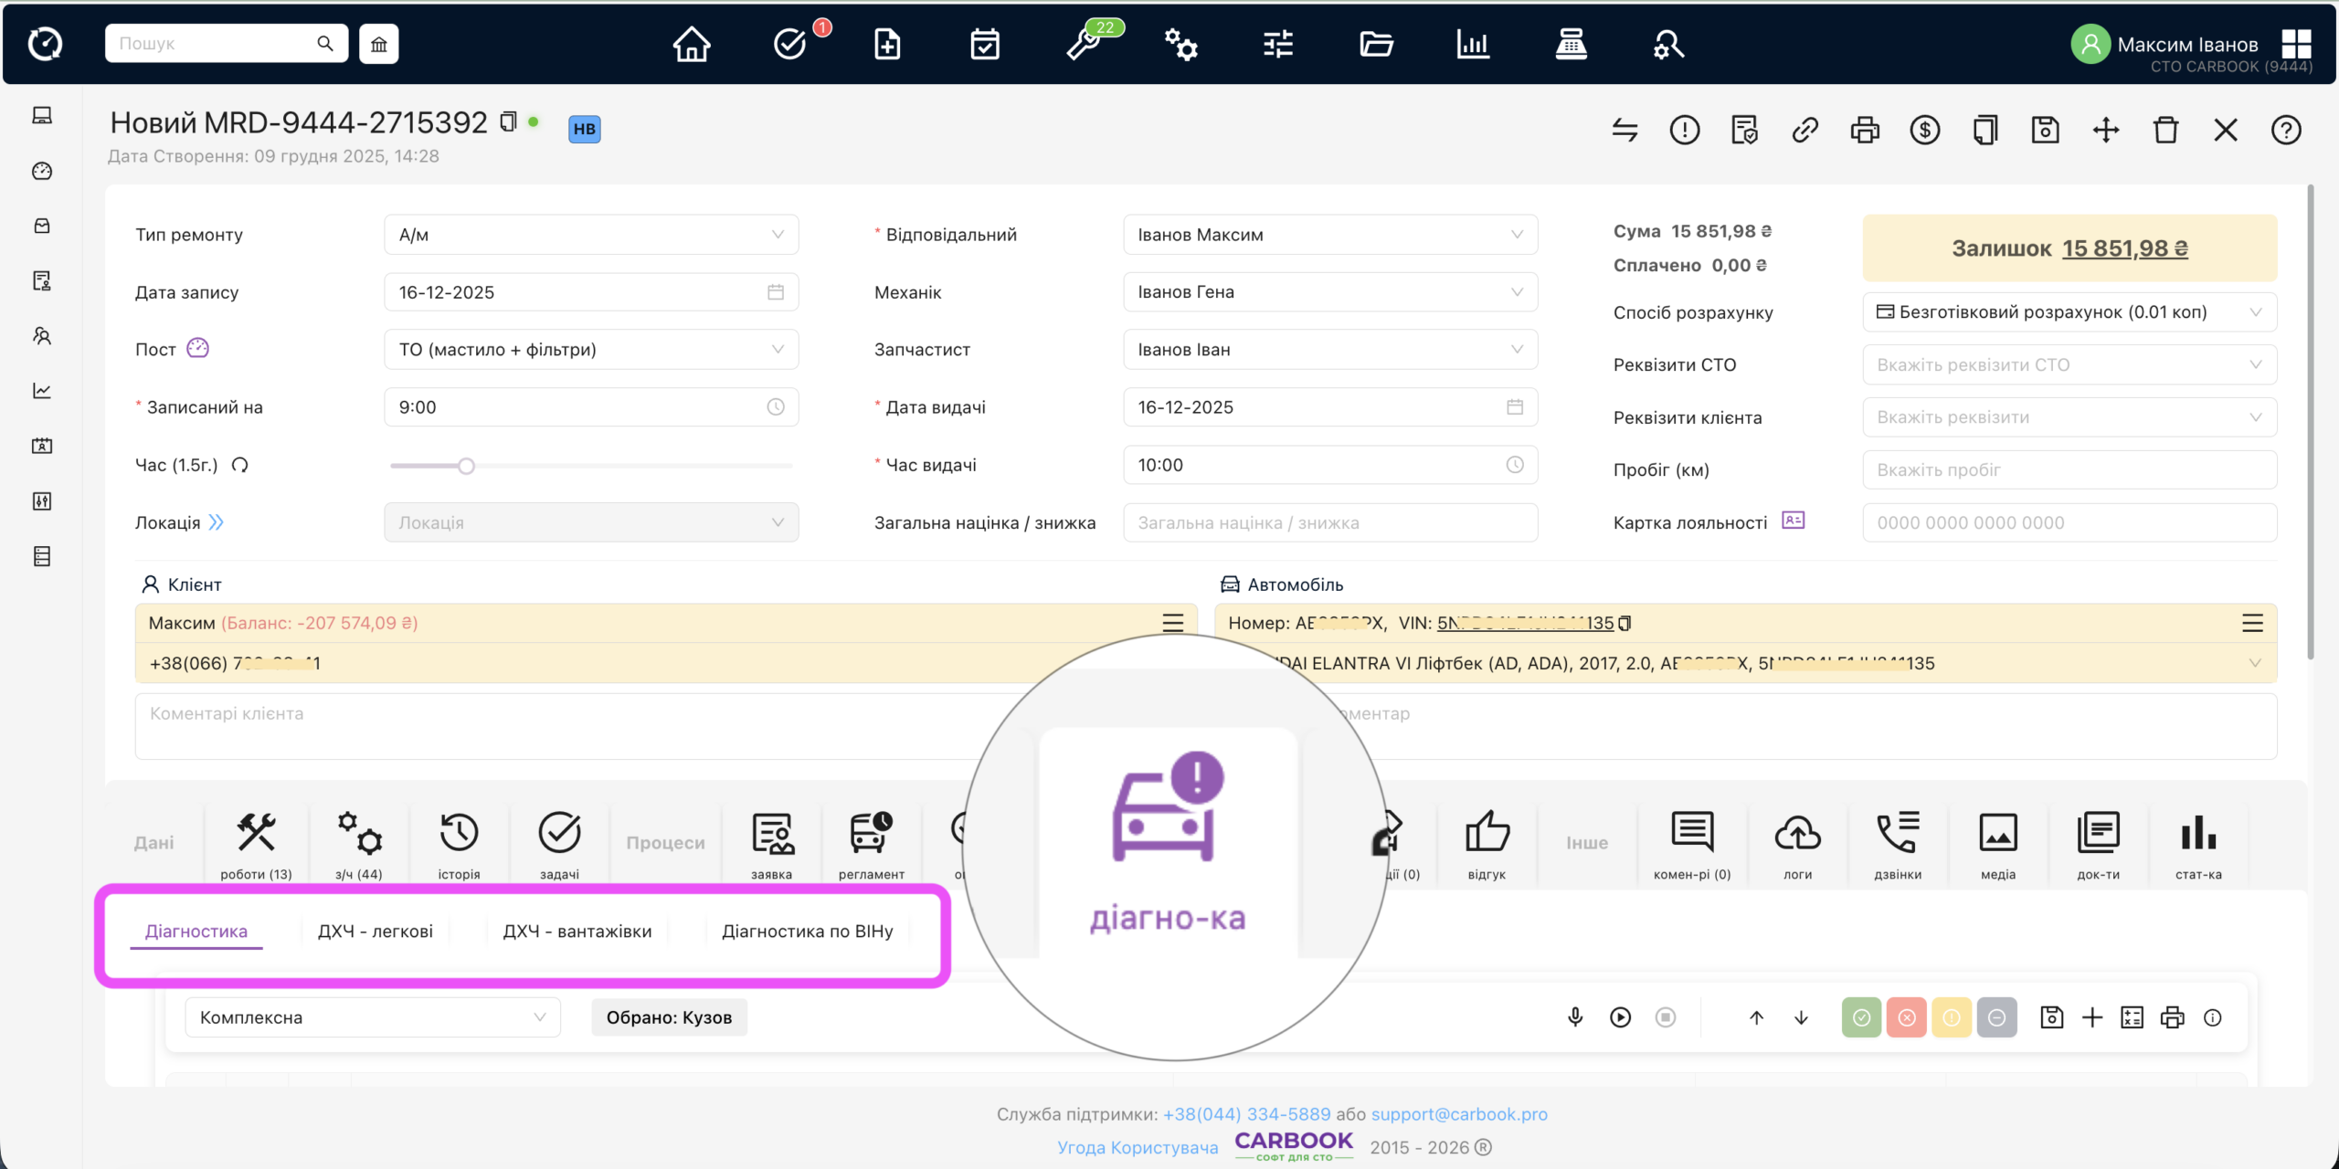Image resolution: width=2339 pixels, height=1169 pixels.
Task: Expand the Комплексна diagnostics dropdown
Action: [373, 1017]
